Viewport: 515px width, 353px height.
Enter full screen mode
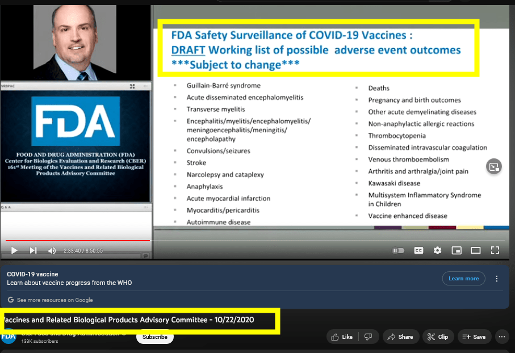[495, 250]
